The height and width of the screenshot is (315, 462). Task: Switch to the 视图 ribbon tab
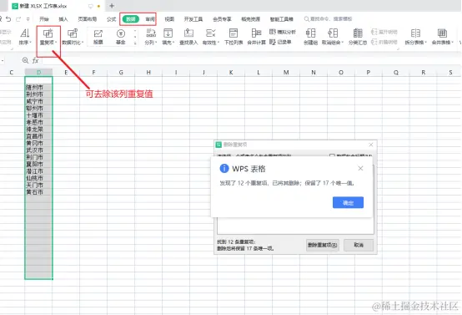click(169, 19)
